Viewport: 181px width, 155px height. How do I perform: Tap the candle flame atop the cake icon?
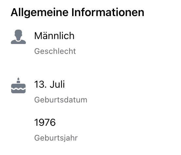coord(18,79)
